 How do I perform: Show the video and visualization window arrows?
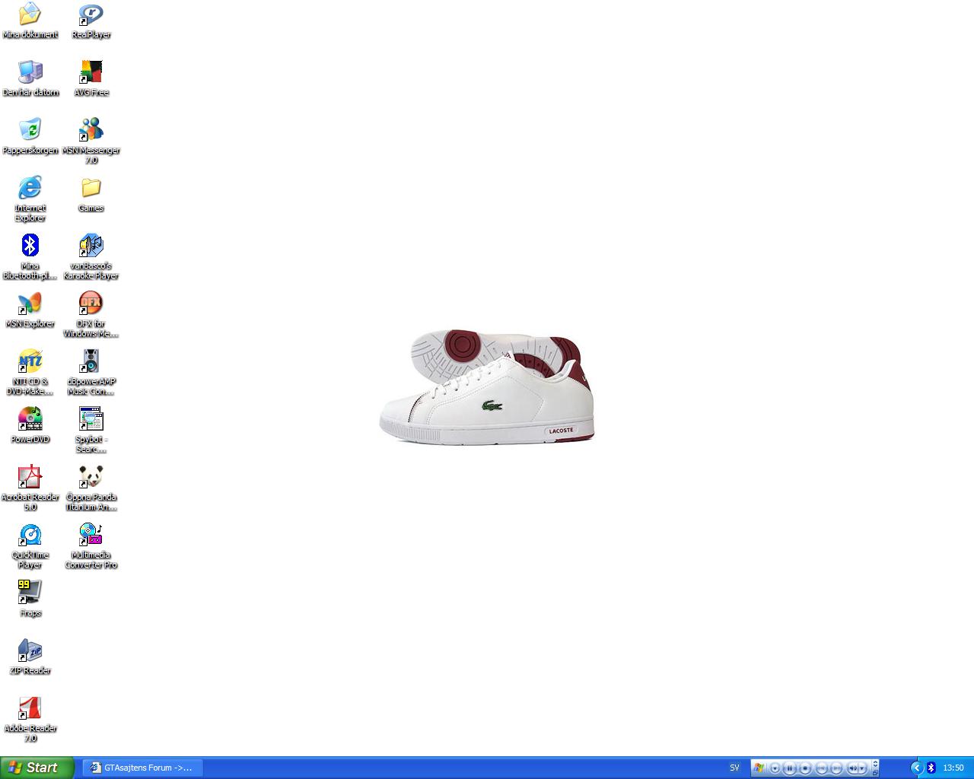point(875,763)
